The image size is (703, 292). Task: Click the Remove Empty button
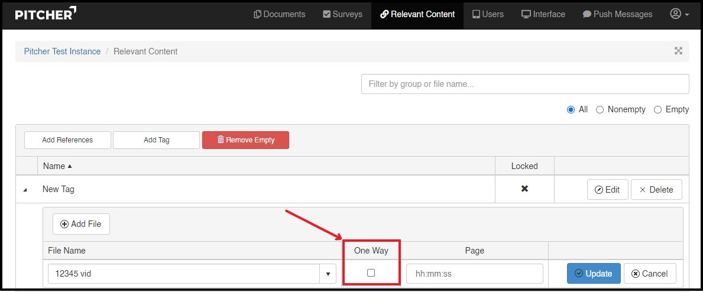tap(245, 140)
